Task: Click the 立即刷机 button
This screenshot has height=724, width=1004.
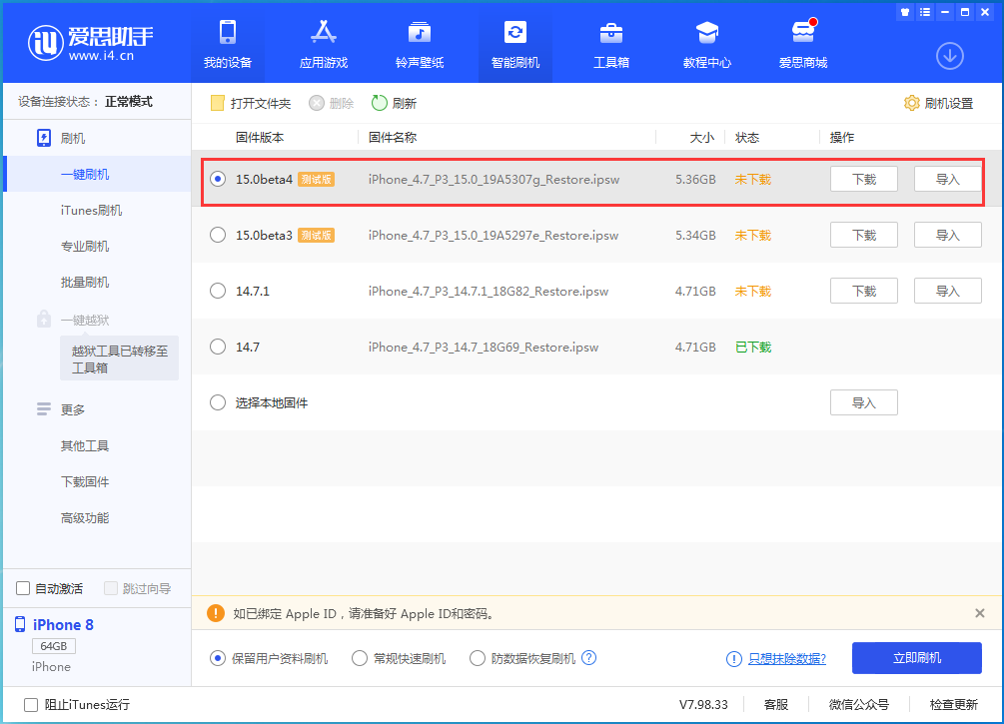Action: pos(916,658)
